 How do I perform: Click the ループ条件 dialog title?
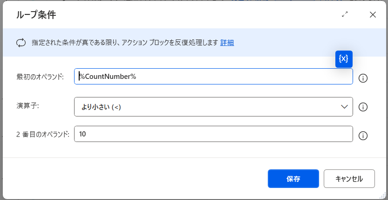pos(36,15)
